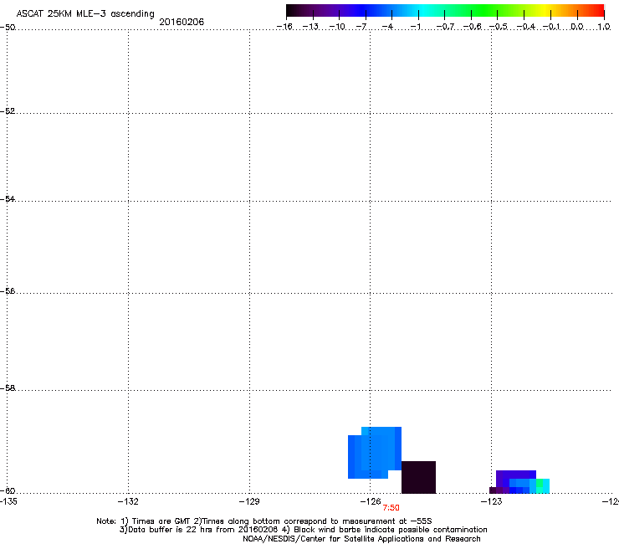Click the yellow section of the colorbar
619x544 pixels.
(x=547, y=10)
